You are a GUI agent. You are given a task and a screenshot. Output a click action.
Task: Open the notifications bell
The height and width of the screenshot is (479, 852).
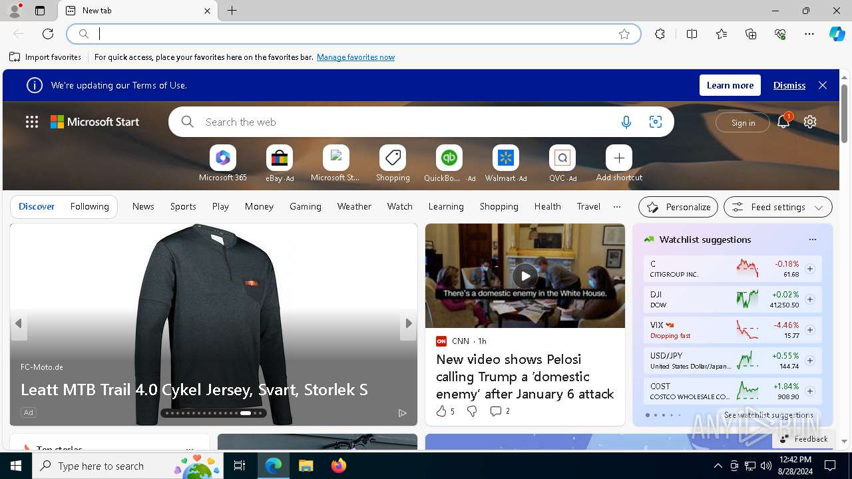783,122
